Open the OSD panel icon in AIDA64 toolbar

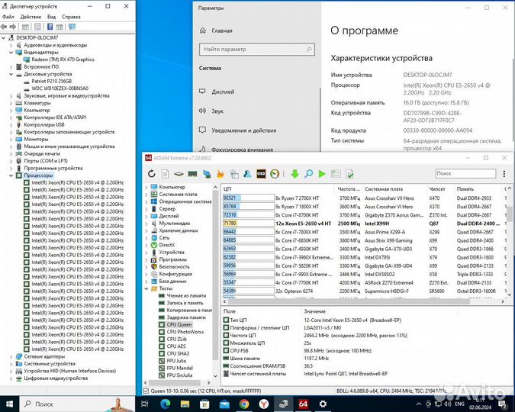click(261, 174)
